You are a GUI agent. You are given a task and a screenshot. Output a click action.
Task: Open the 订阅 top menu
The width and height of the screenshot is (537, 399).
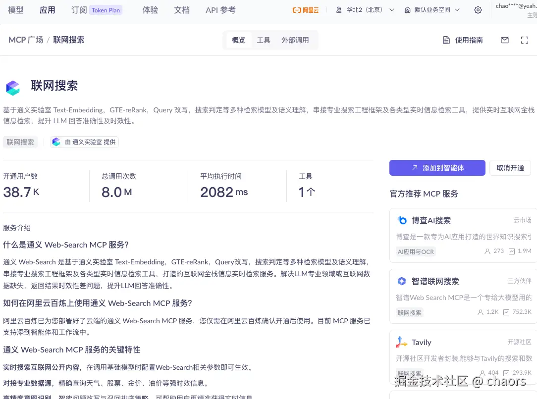[79, 10]
